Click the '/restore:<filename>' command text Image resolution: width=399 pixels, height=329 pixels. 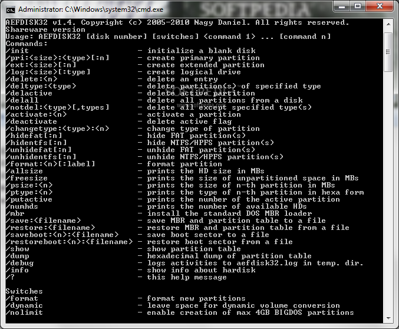[50, 228]
